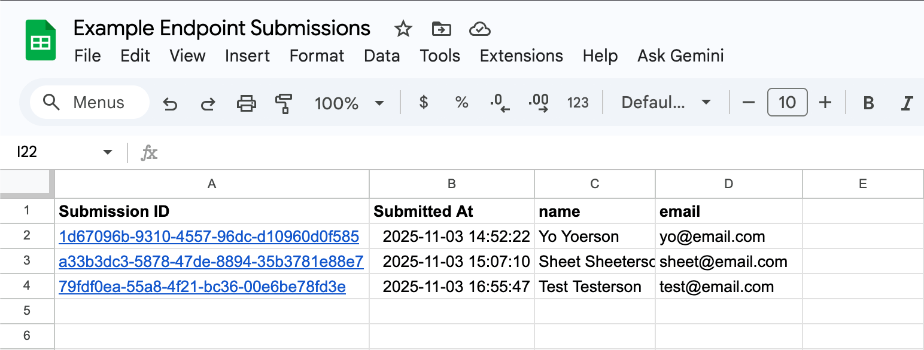Viewport: 924px width, 350px height.
Task: Open the zoom level dropdown
Action: tap(349, 102)
